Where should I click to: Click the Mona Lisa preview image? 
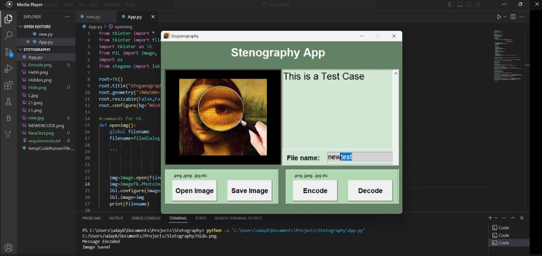click(x=223, y=117)
